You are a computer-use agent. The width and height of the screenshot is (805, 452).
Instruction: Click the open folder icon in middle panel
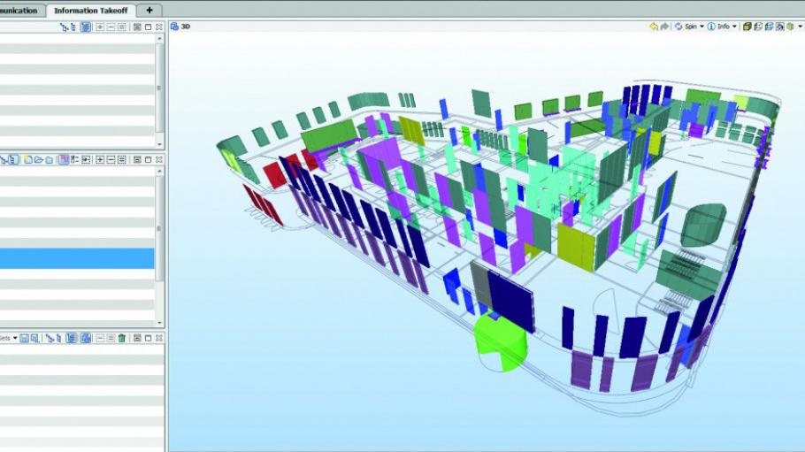click(39, 159)
